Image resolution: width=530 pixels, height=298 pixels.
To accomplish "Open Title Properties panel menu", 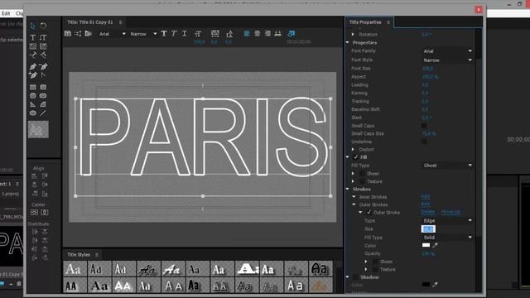I will click(388, 22).
